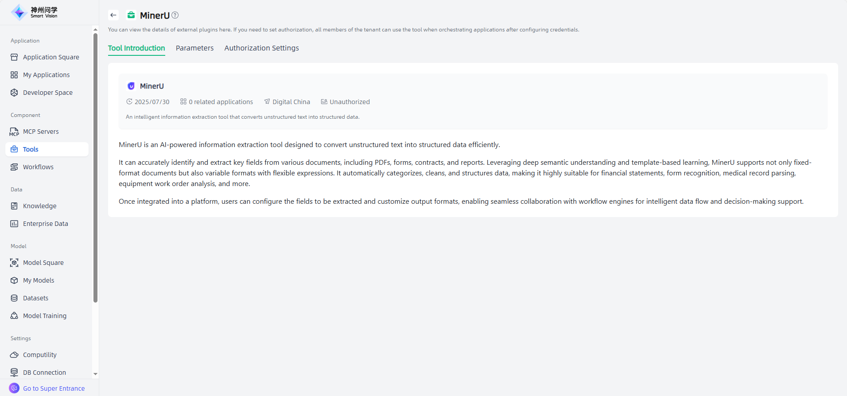Click the back arrow button
The height and width of the screenshot is (396, 847).
(x=113, y=15)
